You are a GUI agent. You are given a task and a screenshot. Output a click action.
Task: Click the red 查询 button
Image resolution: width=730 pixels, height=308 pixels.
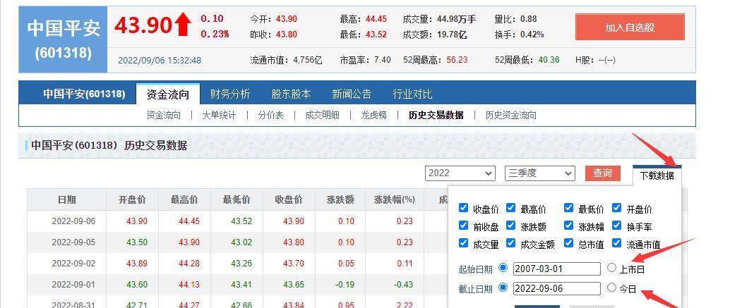pyautogui.click(x=602, y=173)
